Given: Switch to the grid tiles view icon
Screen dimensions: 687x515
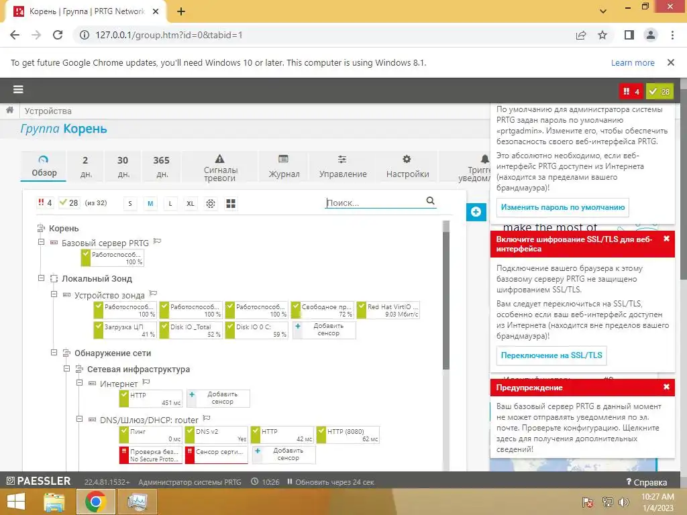Looking at the screenshot, I should [x=231, y=204].
